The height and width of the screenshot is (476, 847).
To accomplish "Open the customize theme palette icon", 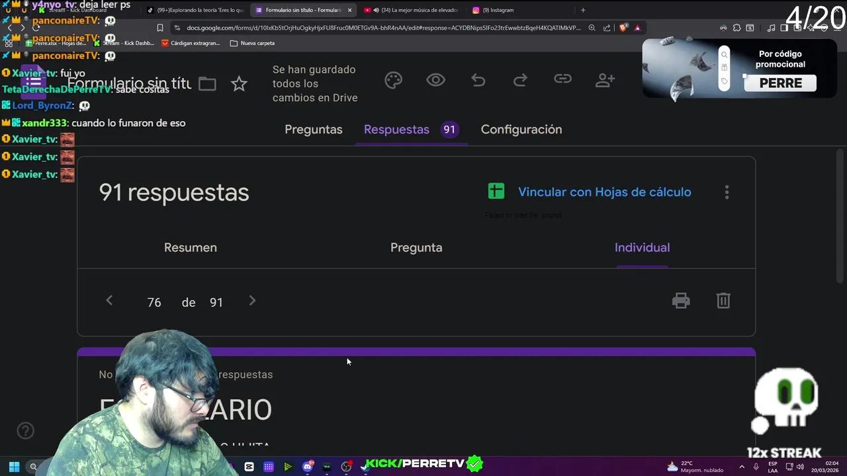I will click(x=394, y=81).
